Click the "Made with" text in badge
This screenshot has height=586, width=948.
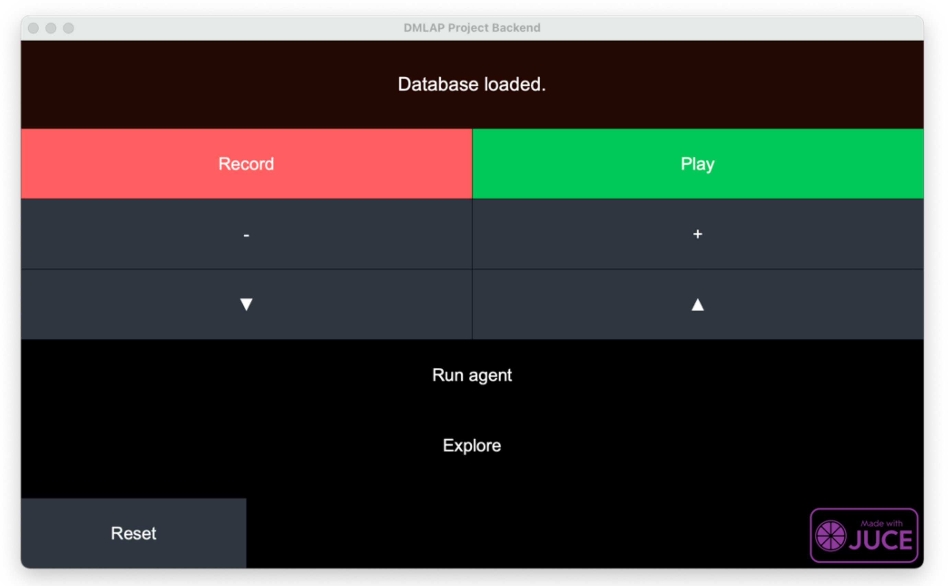[881, 524]
